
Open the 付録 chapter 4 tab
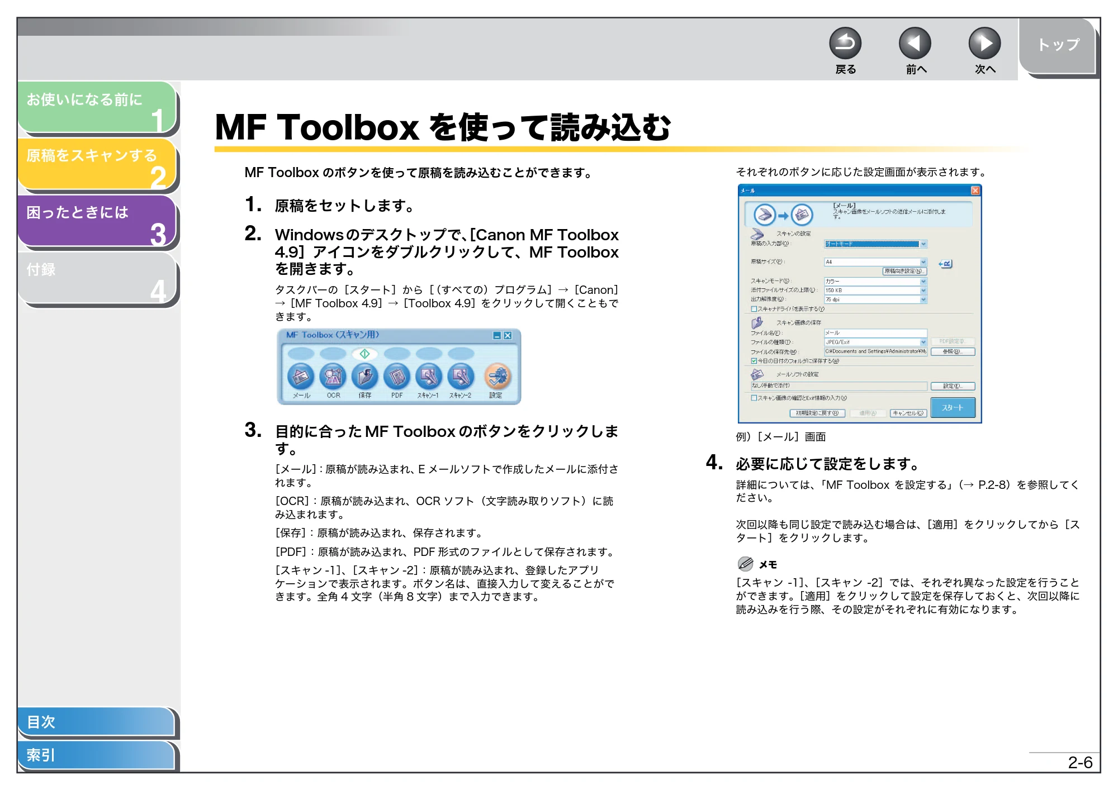coord(97,278)
